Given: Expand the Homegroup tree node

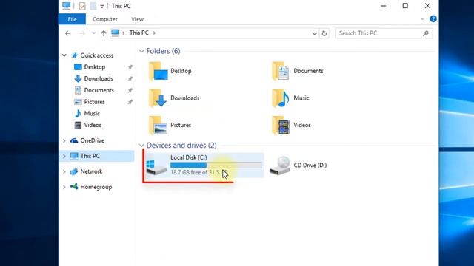Looking at the screenshot, I should pos(64,187).
